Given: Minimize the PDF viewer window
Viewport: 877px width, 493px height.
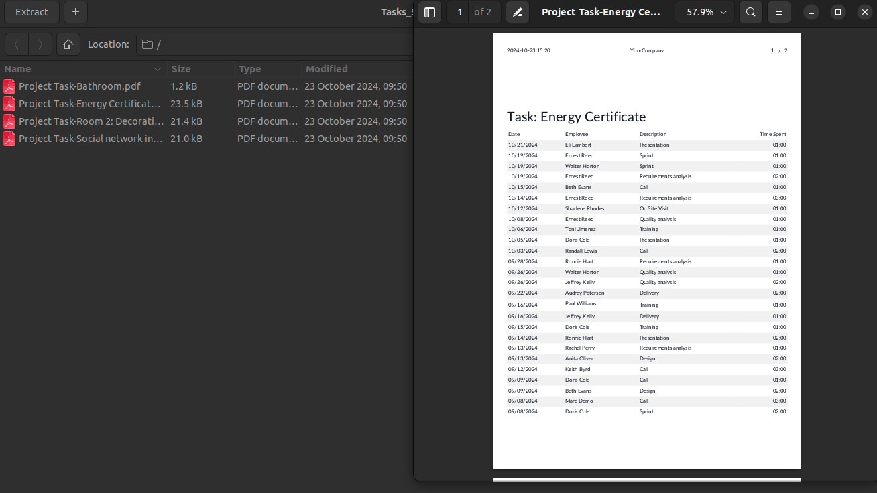Looking at the screenshot, I should pos(811,12).
